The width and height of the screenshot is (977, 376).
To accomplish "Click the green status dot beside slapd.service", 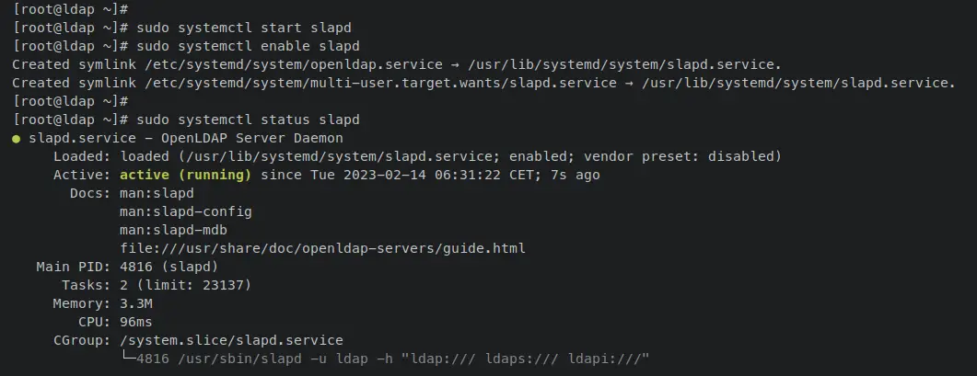I will [17, 139].
